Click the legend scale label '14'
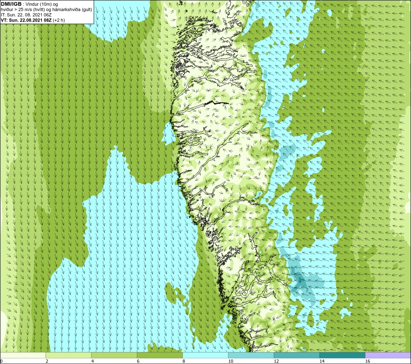Image resolution: width=411 pixels, height=364 pixels. [x=322, y=362]
